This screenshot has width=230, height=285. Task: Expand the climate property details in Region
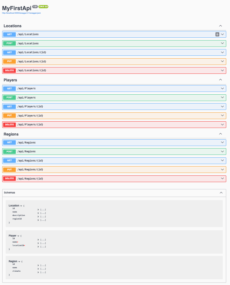pyautogui.click(x=38, y=272)
